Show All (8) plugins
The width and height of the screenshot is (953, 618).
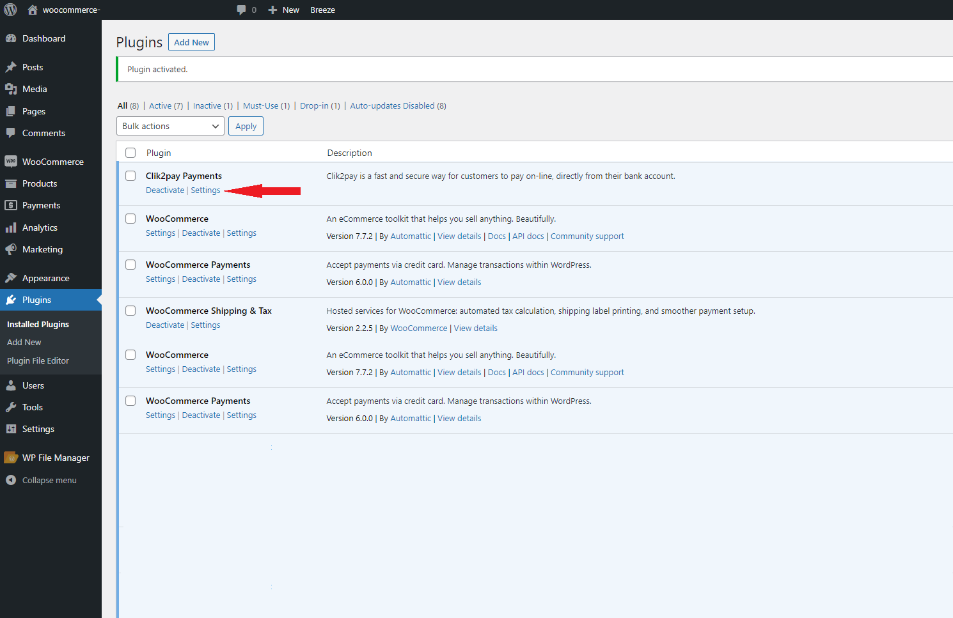(128, 106)
